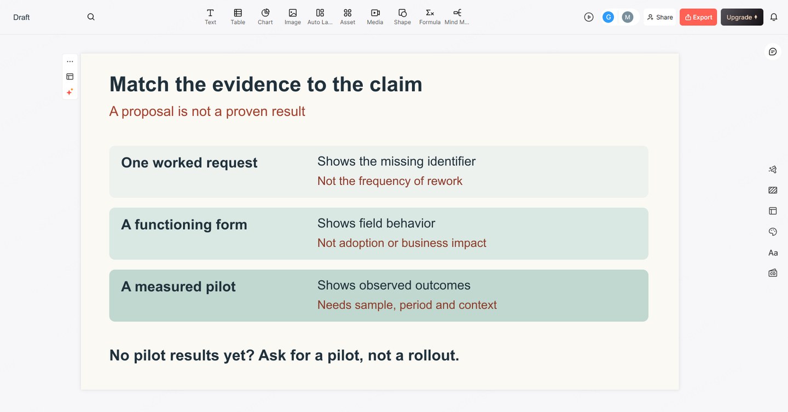
Task: Click the blue G collaborator avatar
Action: coord(608,17)
